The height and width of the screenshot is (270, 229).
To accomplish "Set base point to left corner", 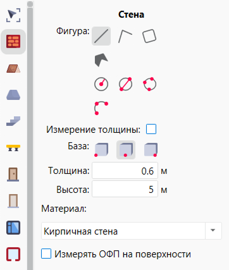I will (x=101, y=150).
